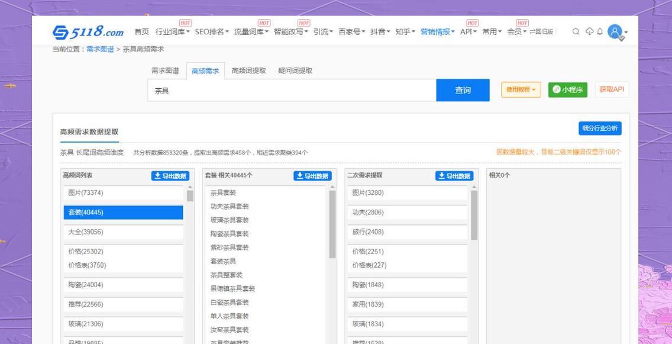Image resolution: width=672 pixels, height=344 pixels.
Task: Expand the user avatar dropdown arrow
Action: click(626, 32)
